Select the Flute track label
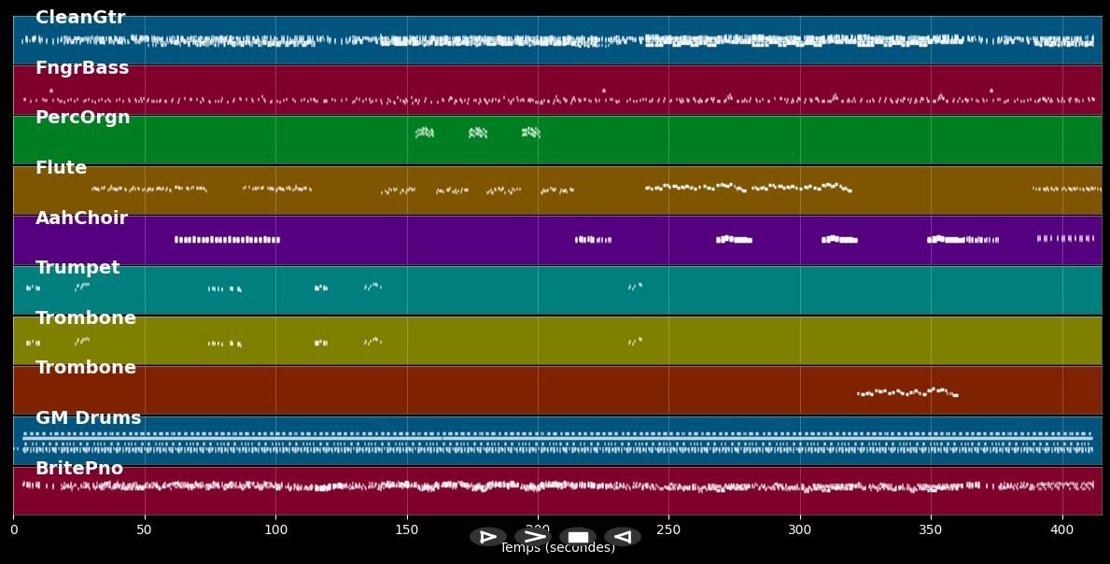Image resolution: width=1110 pixels, height=564 pixels. [61, 168]
